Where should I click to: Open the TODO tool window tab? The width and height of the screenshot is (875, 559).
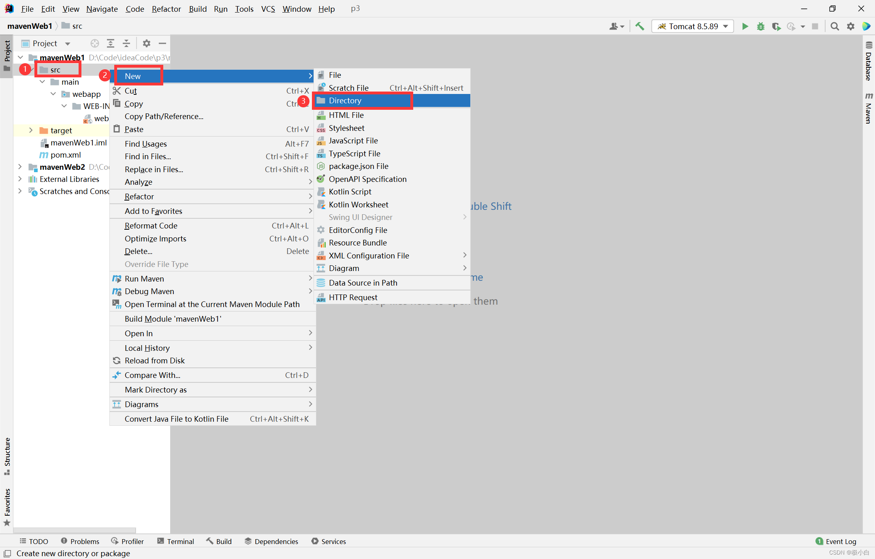tap(34, 541)
